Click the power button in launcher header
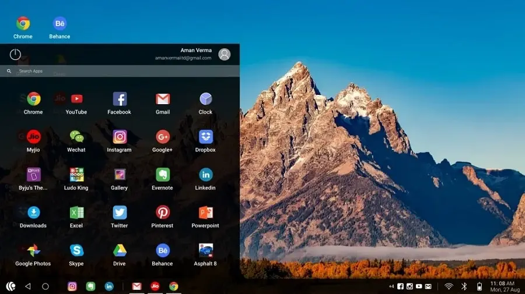The height and width of the screenshot is (294, 525). (15, 55)
